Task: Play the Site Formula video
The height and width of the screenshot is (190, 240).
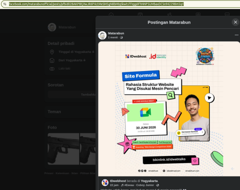Action: click(209, 98)
